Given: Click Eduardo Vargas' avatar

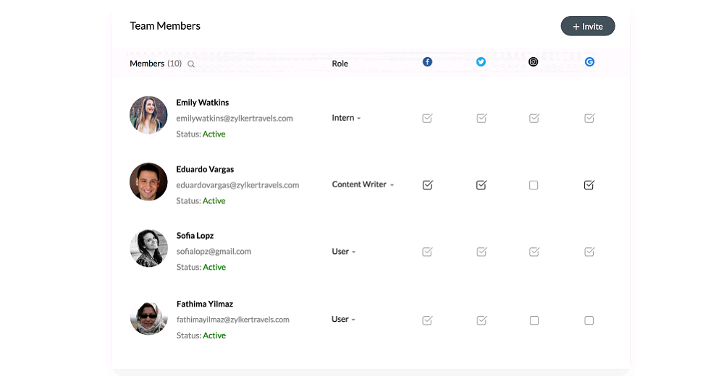Looking at the screenshot, I should click(x=148, y=181).
